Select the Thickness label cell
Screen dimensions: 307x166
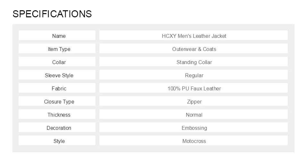pos(59,115)
